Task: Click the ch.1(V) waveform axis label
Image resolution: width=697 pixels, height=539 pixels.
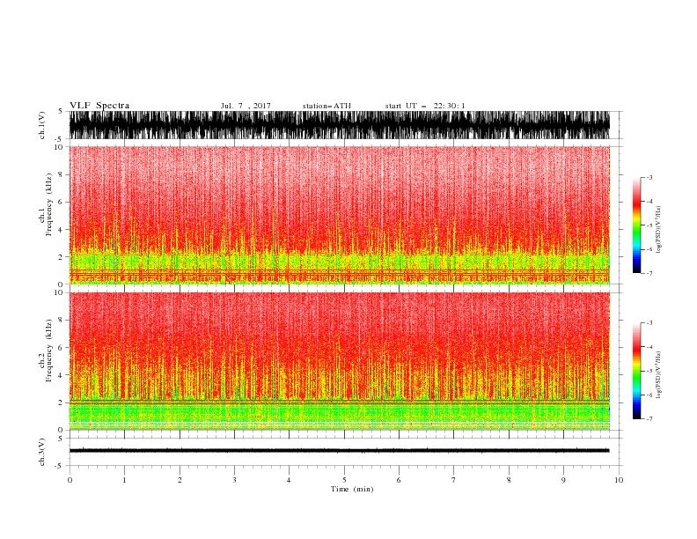Action: pyautogui.click(x=42, y=125)
